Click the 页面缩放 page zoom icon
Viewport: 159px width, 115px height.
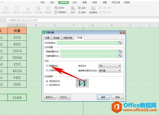(56, 12)
